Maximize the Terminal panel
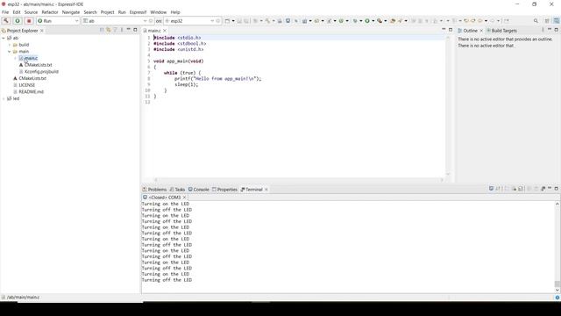 557,189
